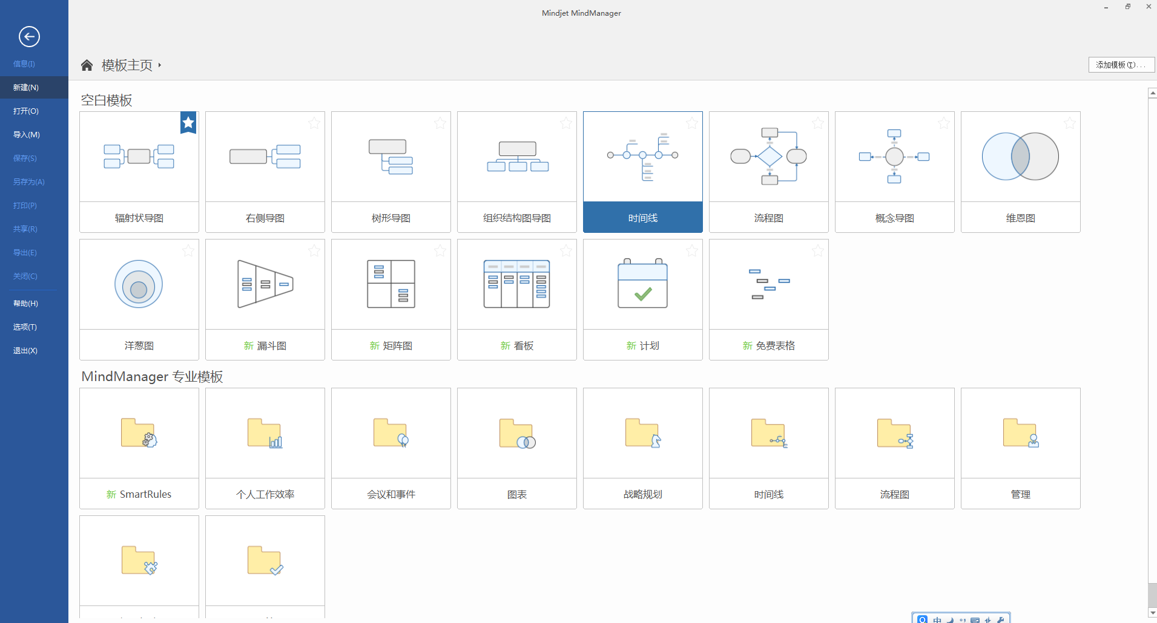The width and height of the screenshot is (1157, 623).
Task: Click the 添加模板(T) button
Action: point(1121,64)
